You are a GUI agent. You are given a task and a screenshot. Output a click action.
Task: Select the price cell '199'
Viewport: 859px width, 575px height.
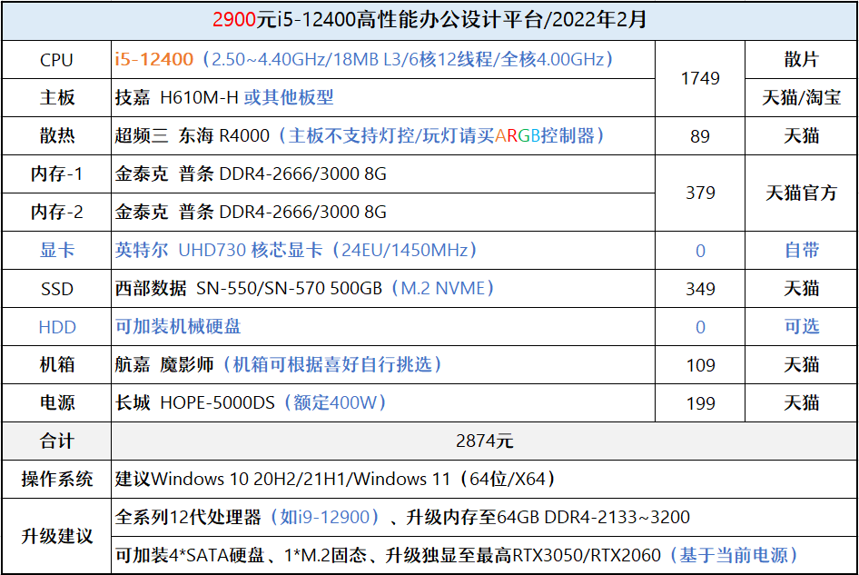click(x=700, y=403)
